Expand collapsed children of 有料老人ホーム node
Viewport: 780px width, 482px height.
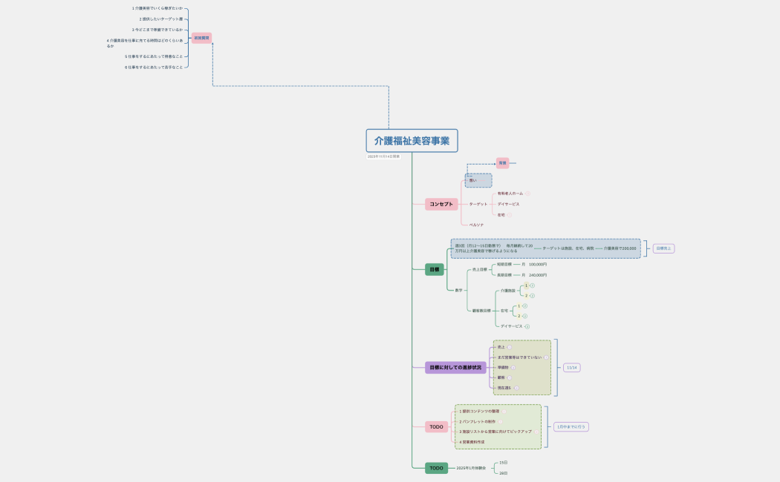pos(528,194)
